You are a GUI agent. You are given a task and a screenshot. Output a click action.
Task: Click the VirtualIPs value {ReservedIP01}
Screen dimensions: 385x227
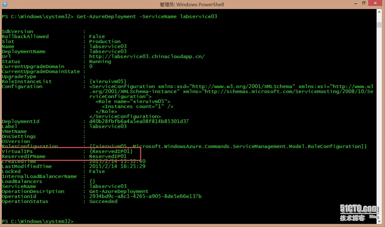click(111, 151)
